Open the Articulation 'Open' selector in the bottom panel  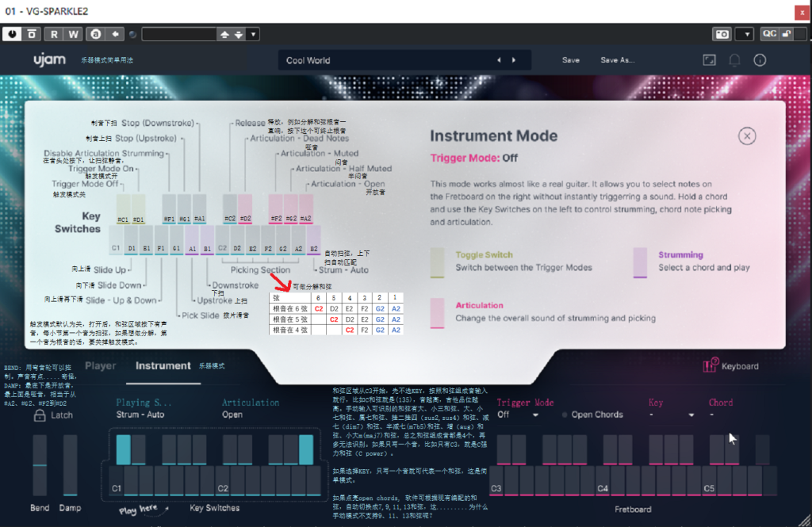click(232, 414)
